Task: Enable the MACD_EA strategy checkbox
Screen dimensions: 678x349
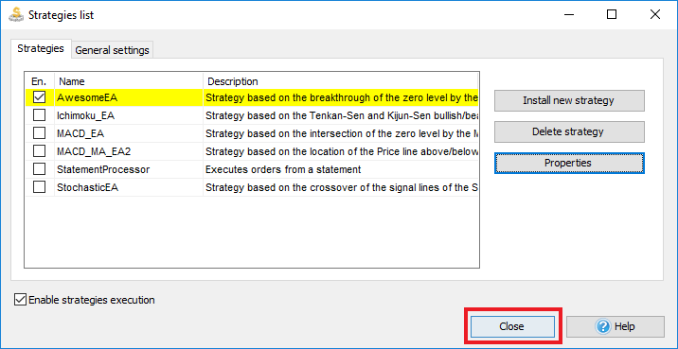Action: click(x=40, y=133)
